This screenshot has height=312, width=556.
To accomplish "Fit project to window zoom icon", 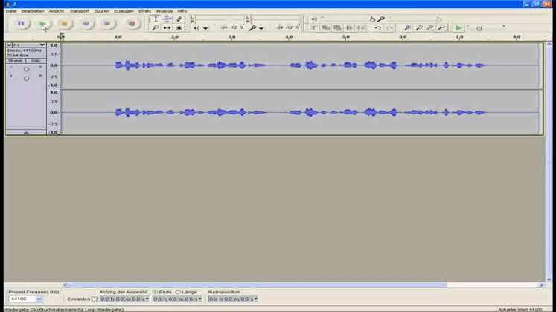I will (x=442, y=28).
